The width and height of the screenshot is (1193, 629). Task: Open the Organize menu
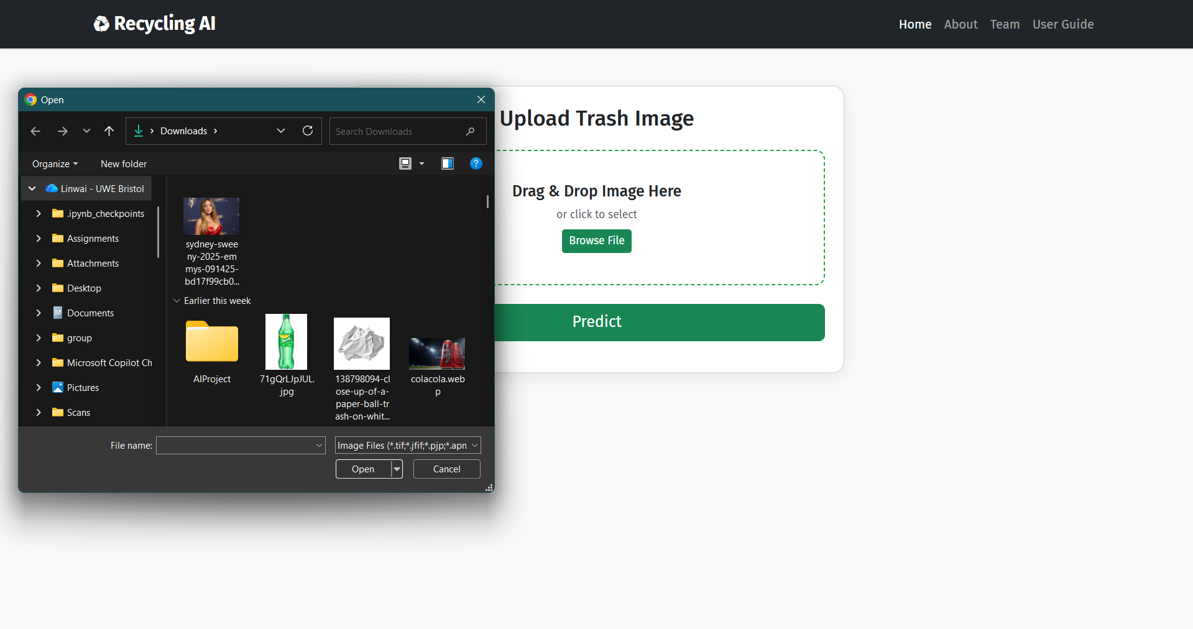tap(55, 164)
